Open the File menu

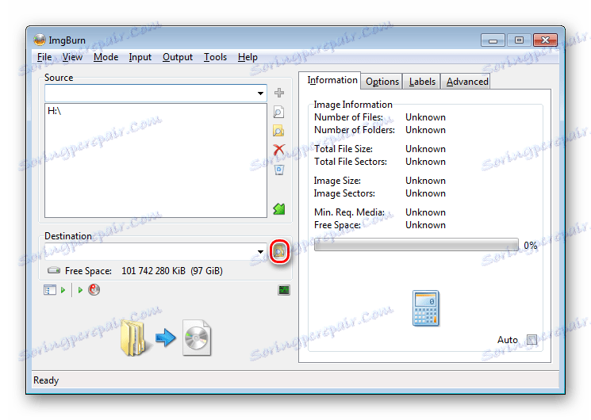click(x=44, y=57)
